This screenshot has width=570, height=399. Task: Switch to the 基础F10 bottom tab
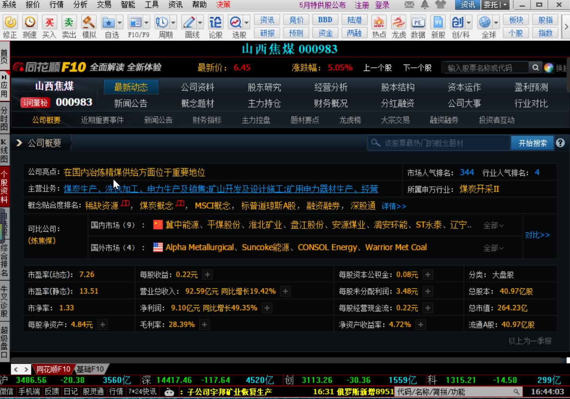(90, 369)
